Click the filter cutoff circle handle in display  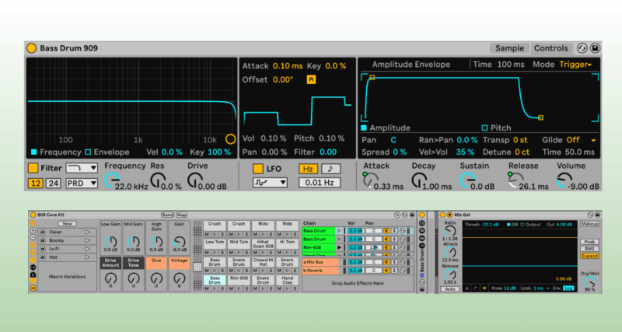230,139
